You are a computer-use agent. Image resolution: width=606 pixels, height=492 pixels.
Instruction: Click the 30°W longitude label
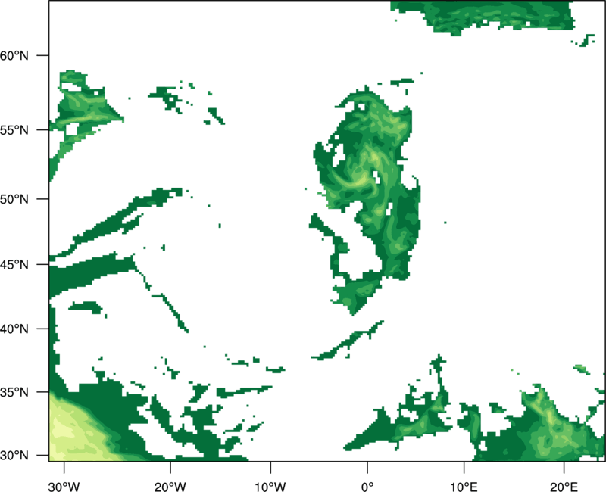64,487
